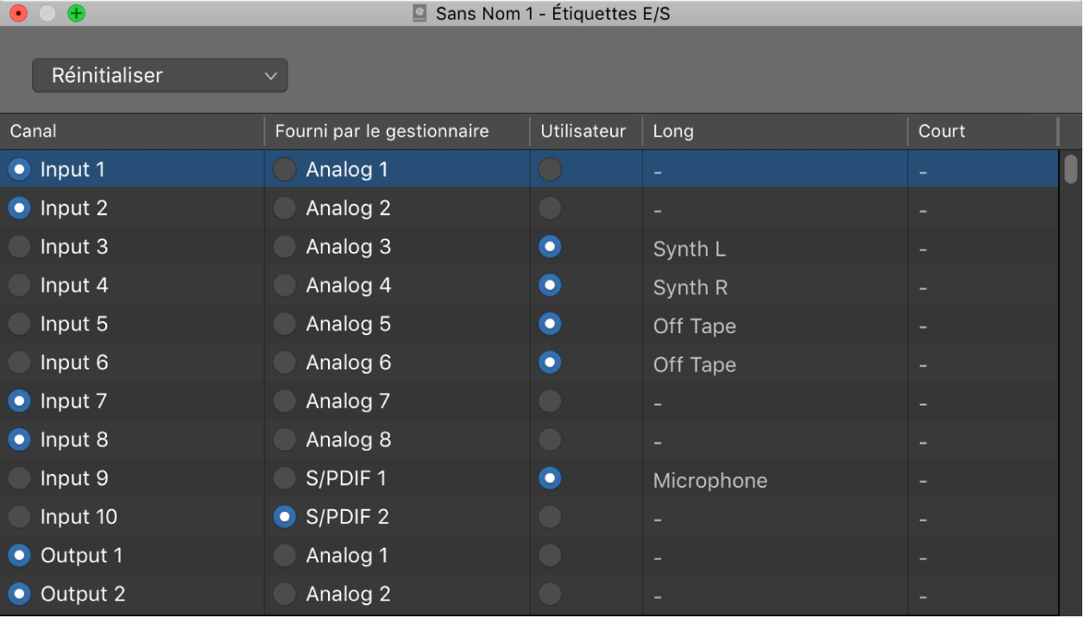Enable Utilisateur radio button for Input 2

pyautogui.click(x=550, y=208)
